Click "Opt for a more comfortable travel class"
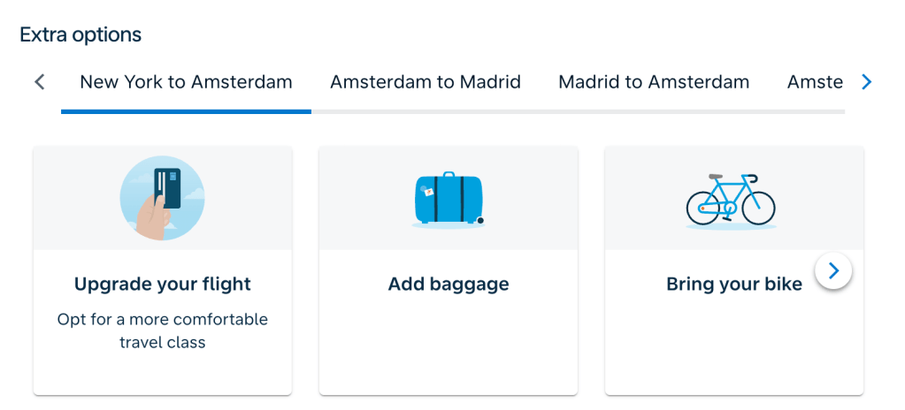This screenshot has width=905, height=410. [163, 330]
